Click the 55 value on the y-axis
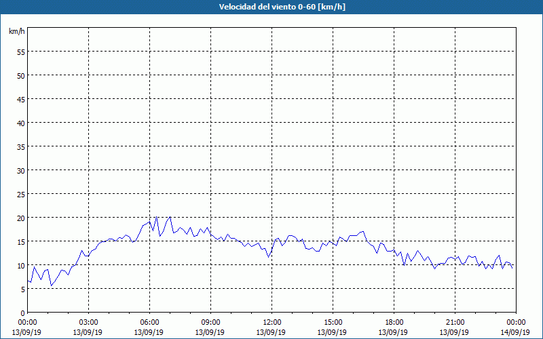543x339 pixels. coord(21,52)
